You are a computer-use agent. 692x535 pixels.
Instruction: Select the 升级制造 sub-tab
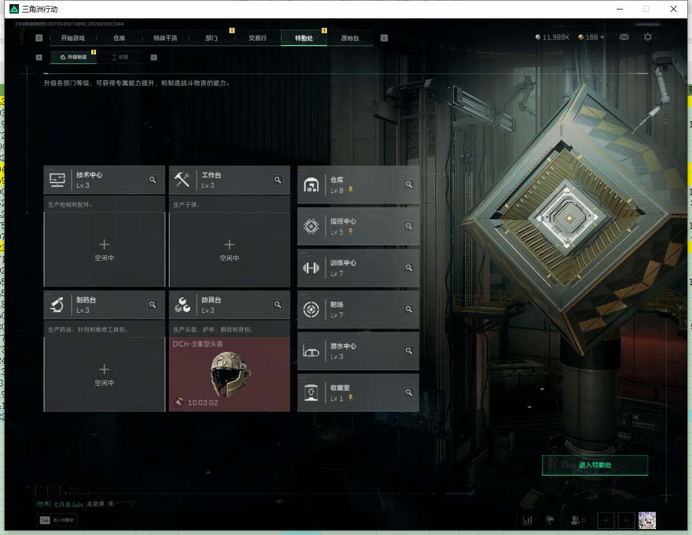pos(73,57)
